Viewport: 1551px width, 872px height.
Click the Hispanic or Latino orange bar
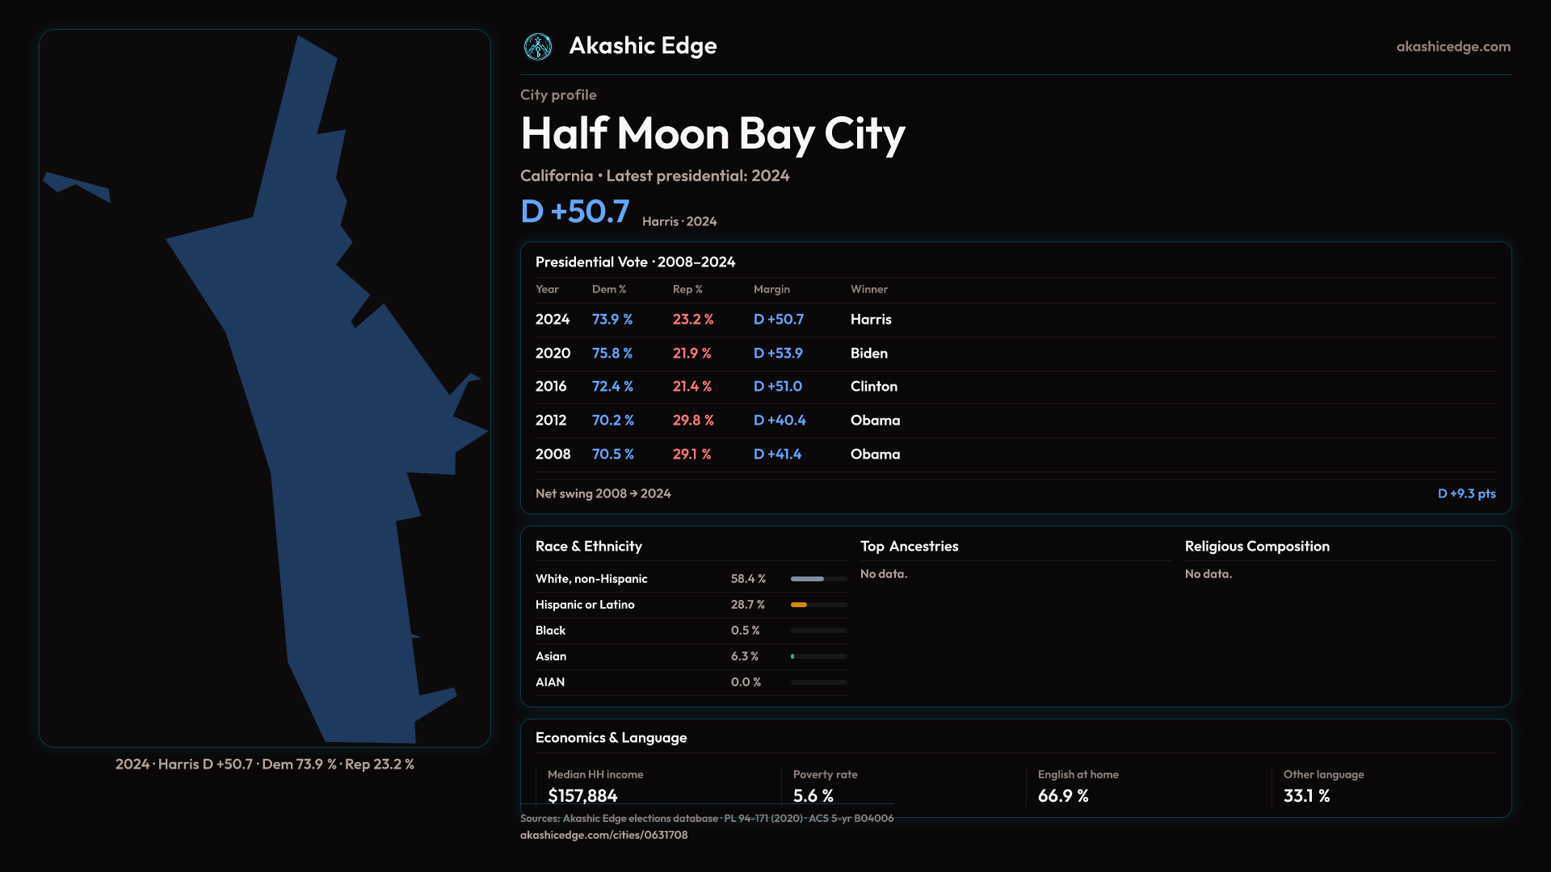click(x=799, y=605)
